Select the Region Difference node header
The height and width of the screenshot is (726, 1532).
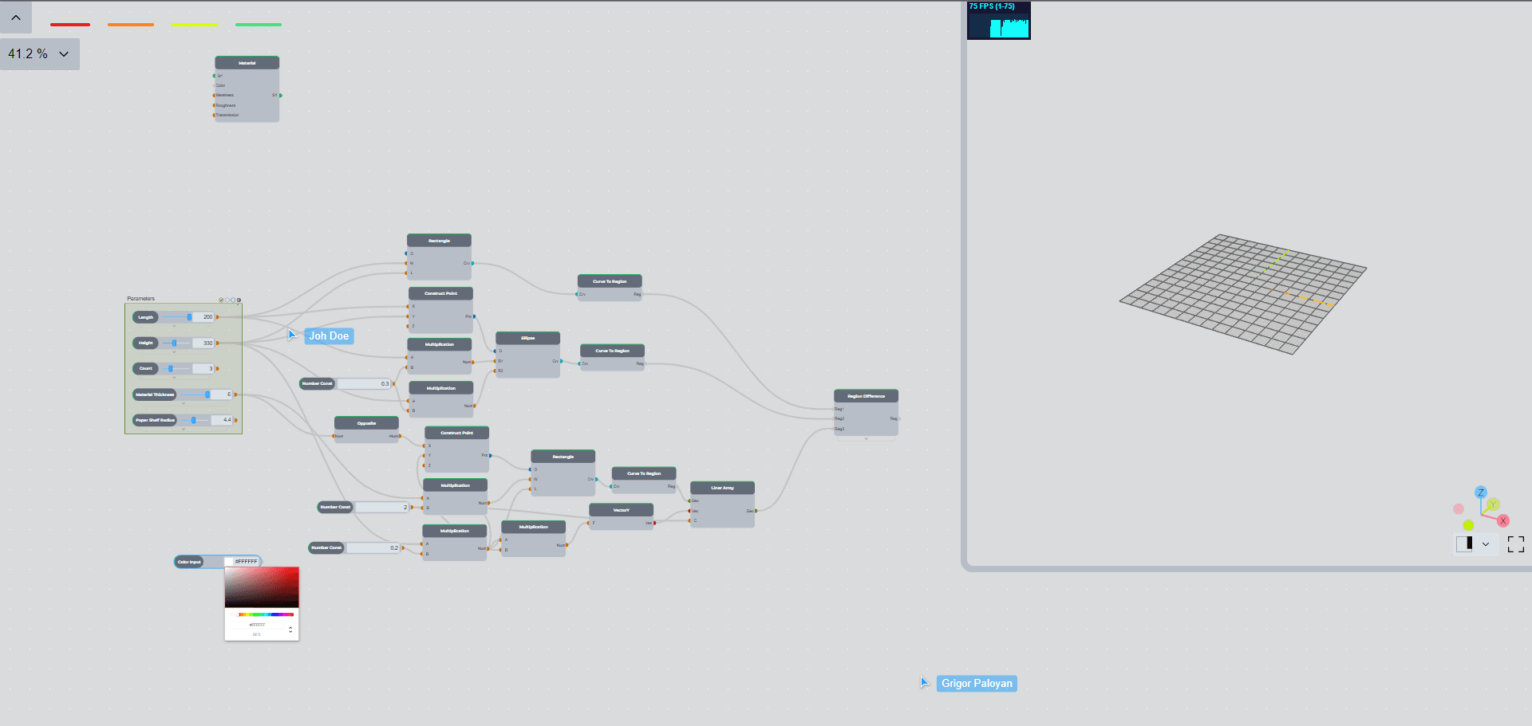coord(866,396)
